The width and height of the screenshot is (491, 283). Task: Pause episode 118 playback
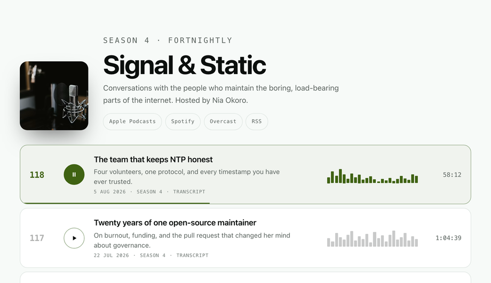click(x=74, y=174)
